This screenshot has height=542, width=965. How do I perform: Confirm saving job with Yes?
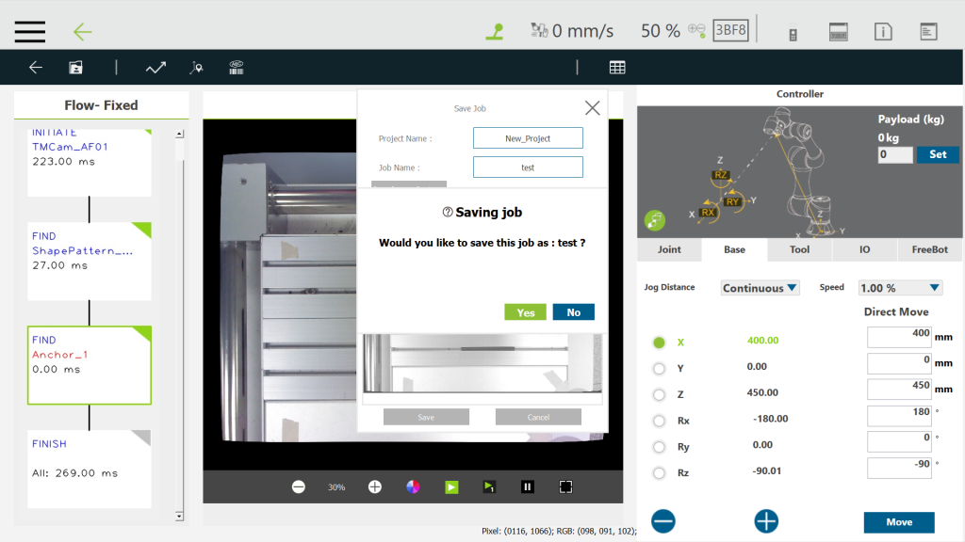coord(525,312)
